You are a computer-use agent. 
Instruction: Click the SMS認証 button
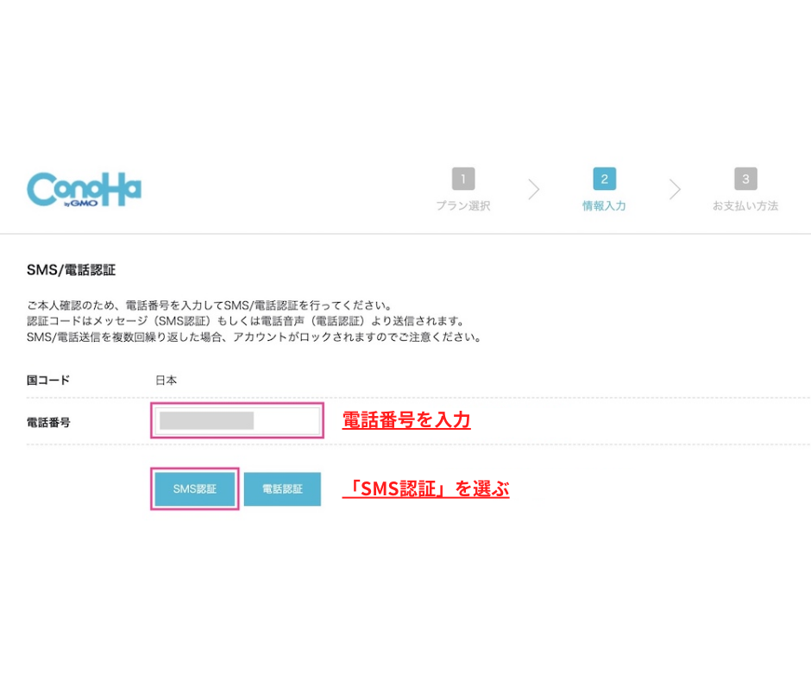[x=195, y=489]
